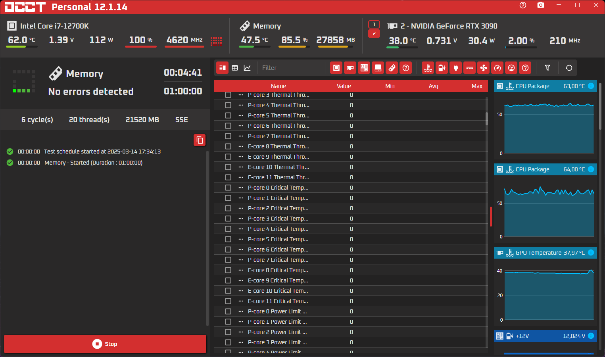Viewport: 605px width, 357px height.
Task: Sort sensors by the Value column
Action: tap(344, 86)
